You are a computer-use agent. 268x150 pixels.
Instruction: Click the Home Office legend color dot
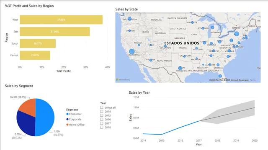(67, 125)
